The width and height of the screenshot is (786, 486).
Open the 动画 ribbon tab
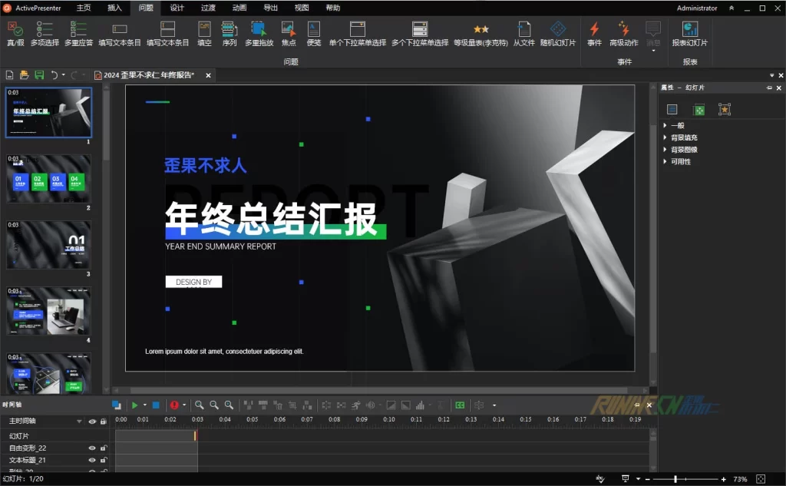click(x=239, y=8)
